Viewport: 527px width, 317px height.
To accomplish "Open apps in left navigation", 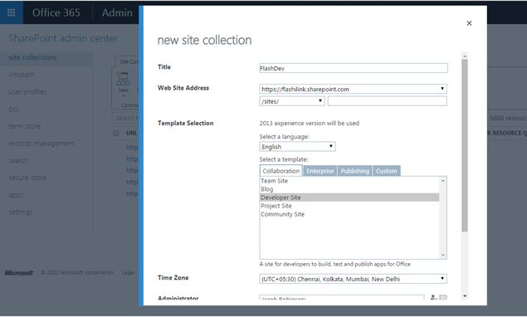I will [x=16, y=195].
